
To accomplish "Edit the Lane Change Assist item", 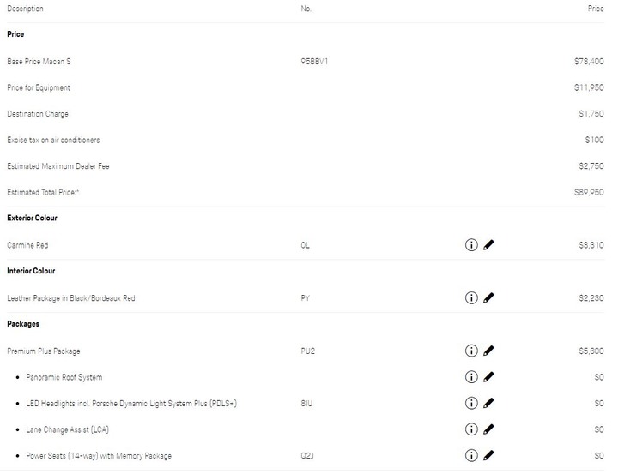I will coord(488,429).
